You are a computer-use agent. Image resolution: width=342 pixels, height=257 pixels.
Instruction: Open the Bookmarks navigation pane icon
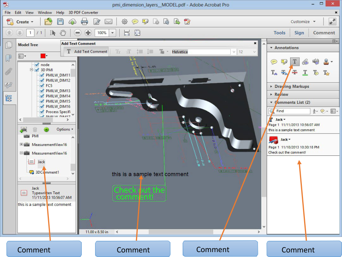coord(8,58)
